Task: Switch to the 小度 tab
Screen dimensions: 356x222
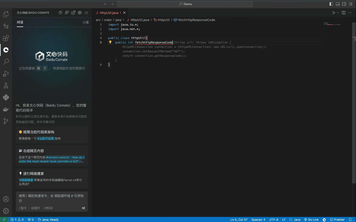Action: pos(86,22)
